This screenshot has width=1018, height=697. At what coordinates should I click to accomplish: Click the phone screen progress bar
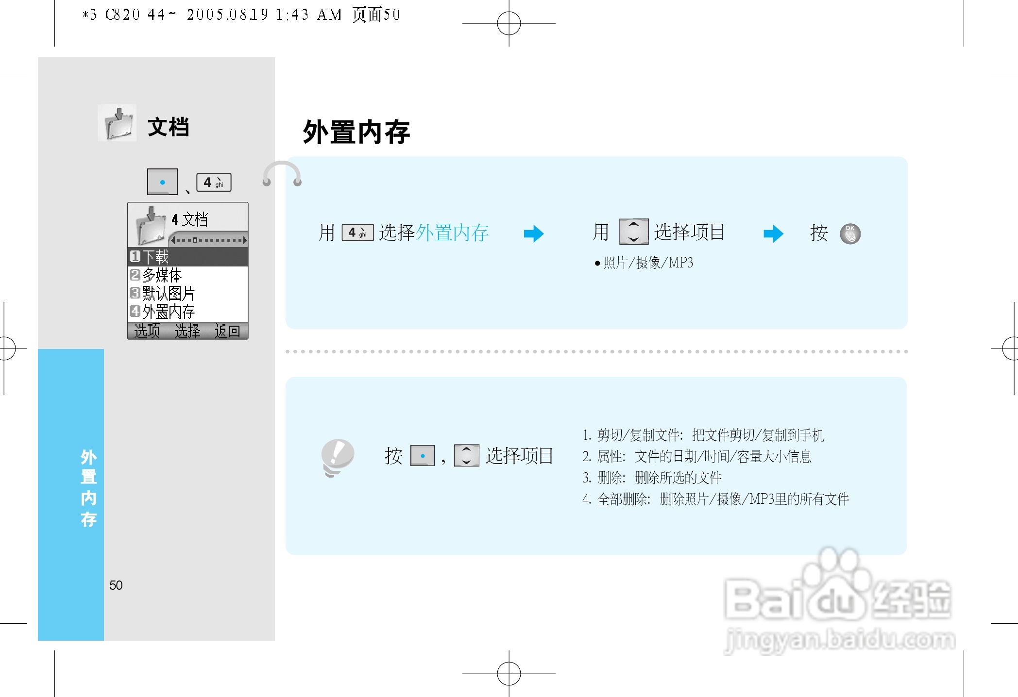tap(209, 240)
